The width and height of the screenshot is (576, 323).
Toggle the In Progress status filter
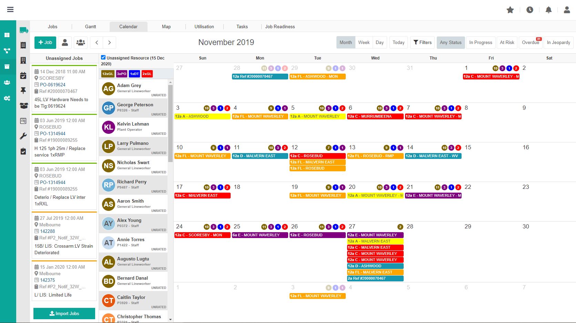481,43
